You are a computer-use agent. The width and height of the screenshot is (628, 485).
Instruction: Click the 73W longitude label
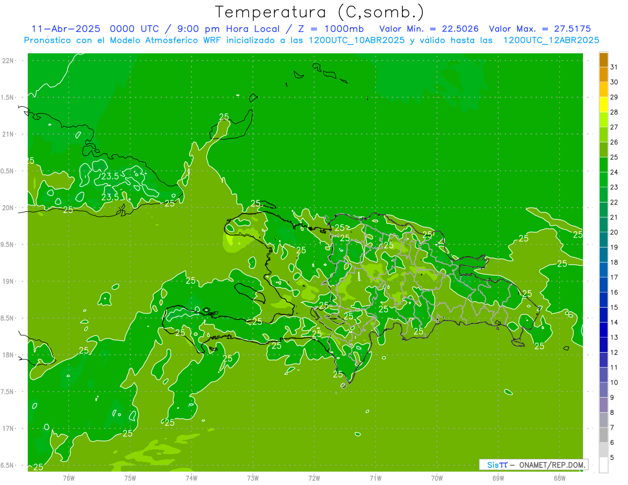point(253,478)
